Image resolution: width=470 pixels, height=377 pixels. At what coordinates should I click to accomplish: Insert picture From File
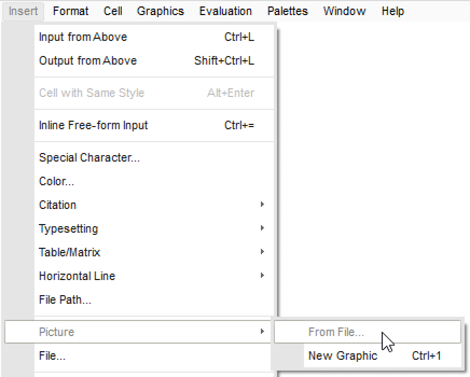tap(336, 332)
